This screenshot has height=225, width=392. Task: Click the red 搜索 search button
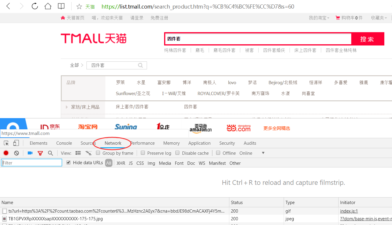[367, 39]
